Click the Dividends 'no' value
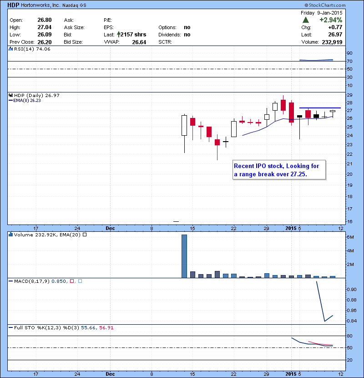Viewport: 364px width, 378px height. (187, 35)
